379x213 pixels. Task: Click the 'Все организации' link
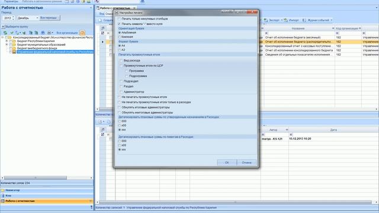[x=67, y=33]
